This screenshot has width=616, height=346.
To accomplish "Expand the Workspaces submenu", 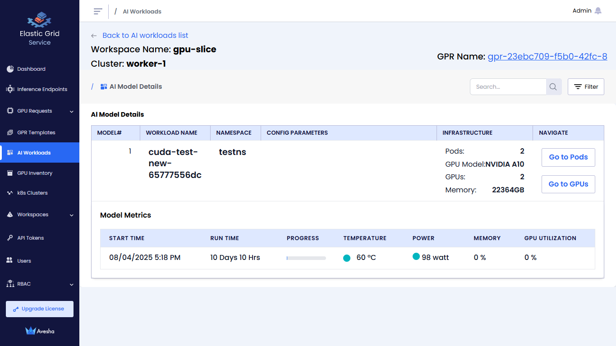I will (72, 215).
